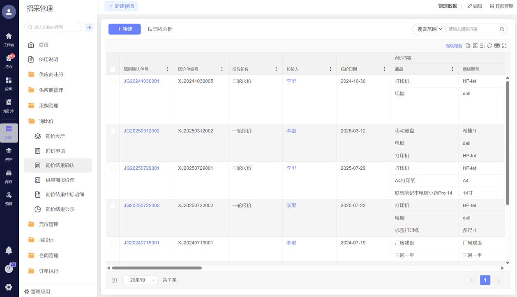Open the 库存 module in left bar

pos(9,176)
